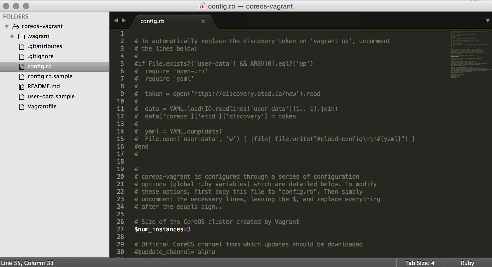Select the .gitignore file
The width and height of the screenshot is (492, 267).
tap(40, 56)
